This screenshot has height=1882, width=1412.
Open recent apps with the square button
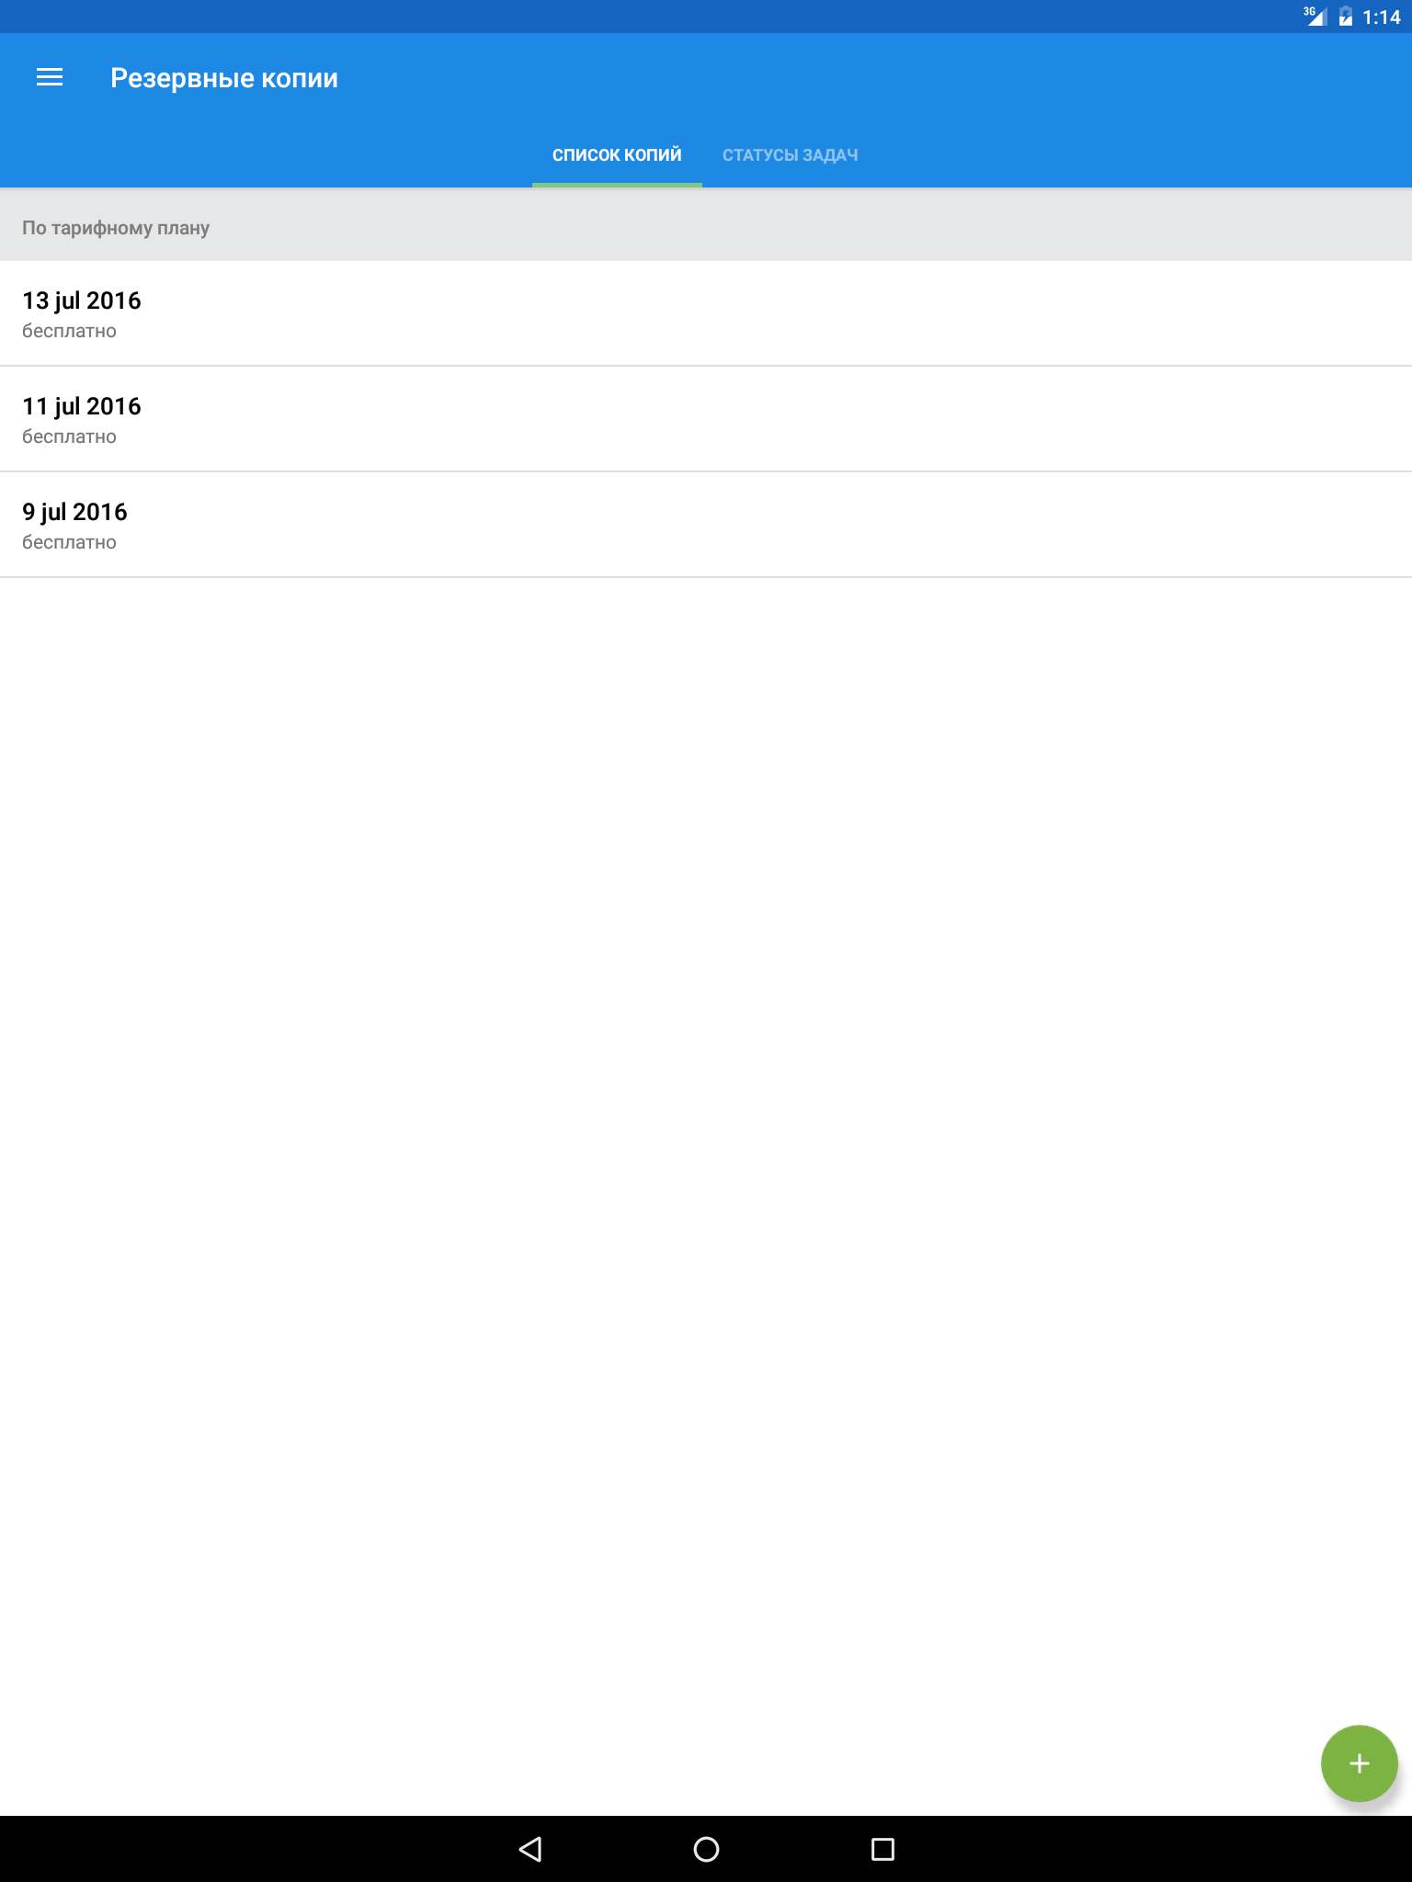pos(882,1849)
